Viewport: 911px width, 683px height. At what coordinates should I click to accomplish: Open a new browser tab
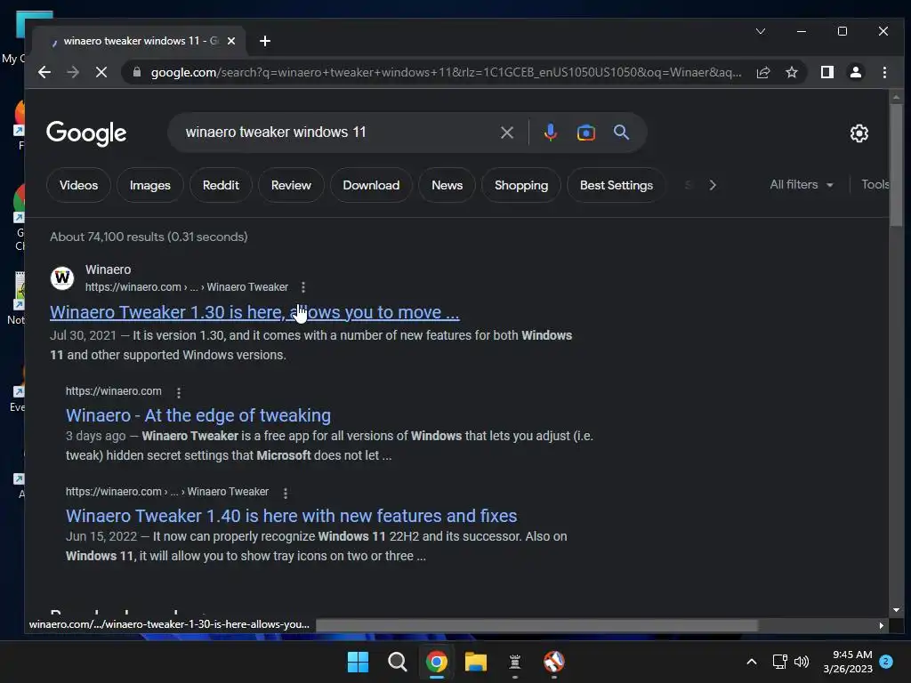click(265, 41)
